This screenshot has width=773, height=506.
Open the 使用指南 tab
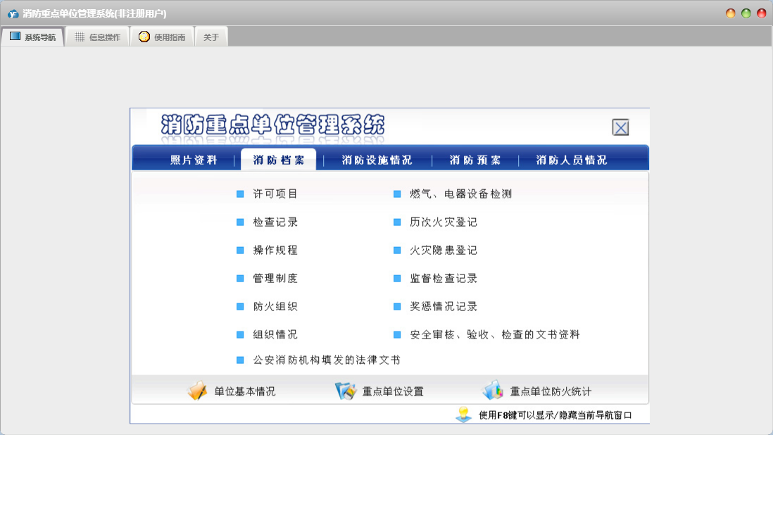click(x=162, y=37)
